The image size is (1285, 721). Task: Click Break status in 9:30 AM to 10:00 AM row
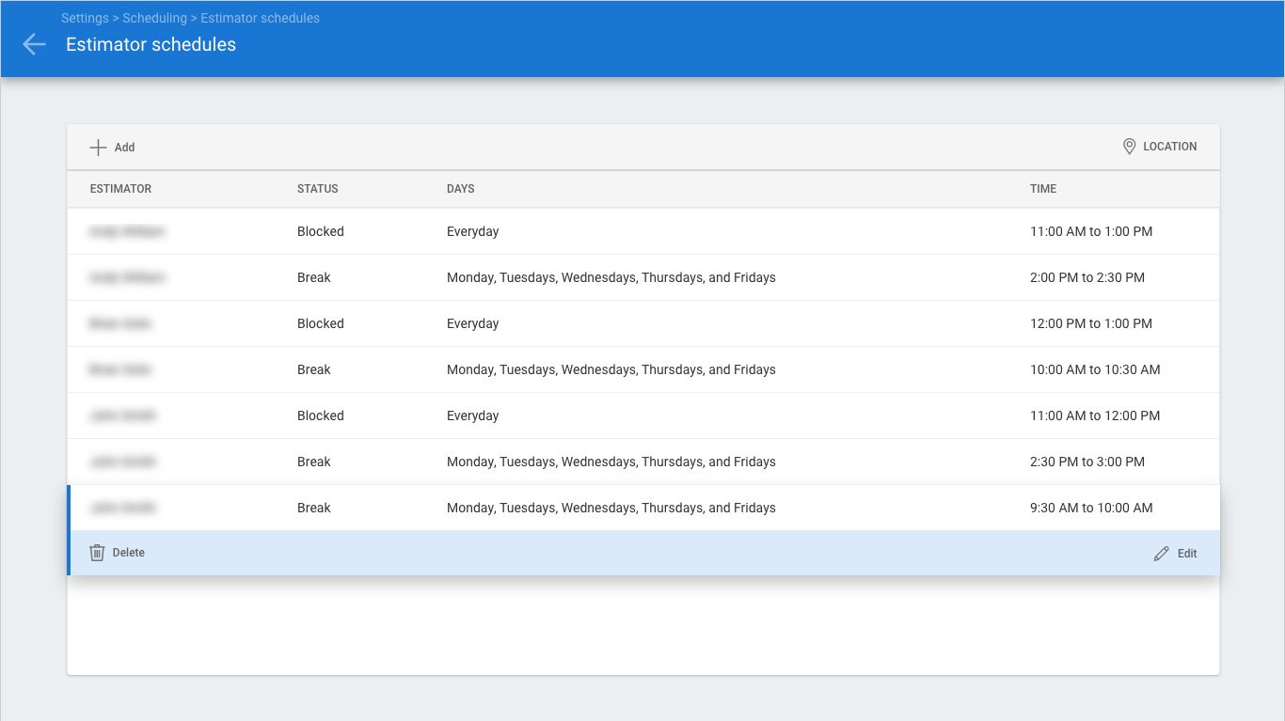314,508
